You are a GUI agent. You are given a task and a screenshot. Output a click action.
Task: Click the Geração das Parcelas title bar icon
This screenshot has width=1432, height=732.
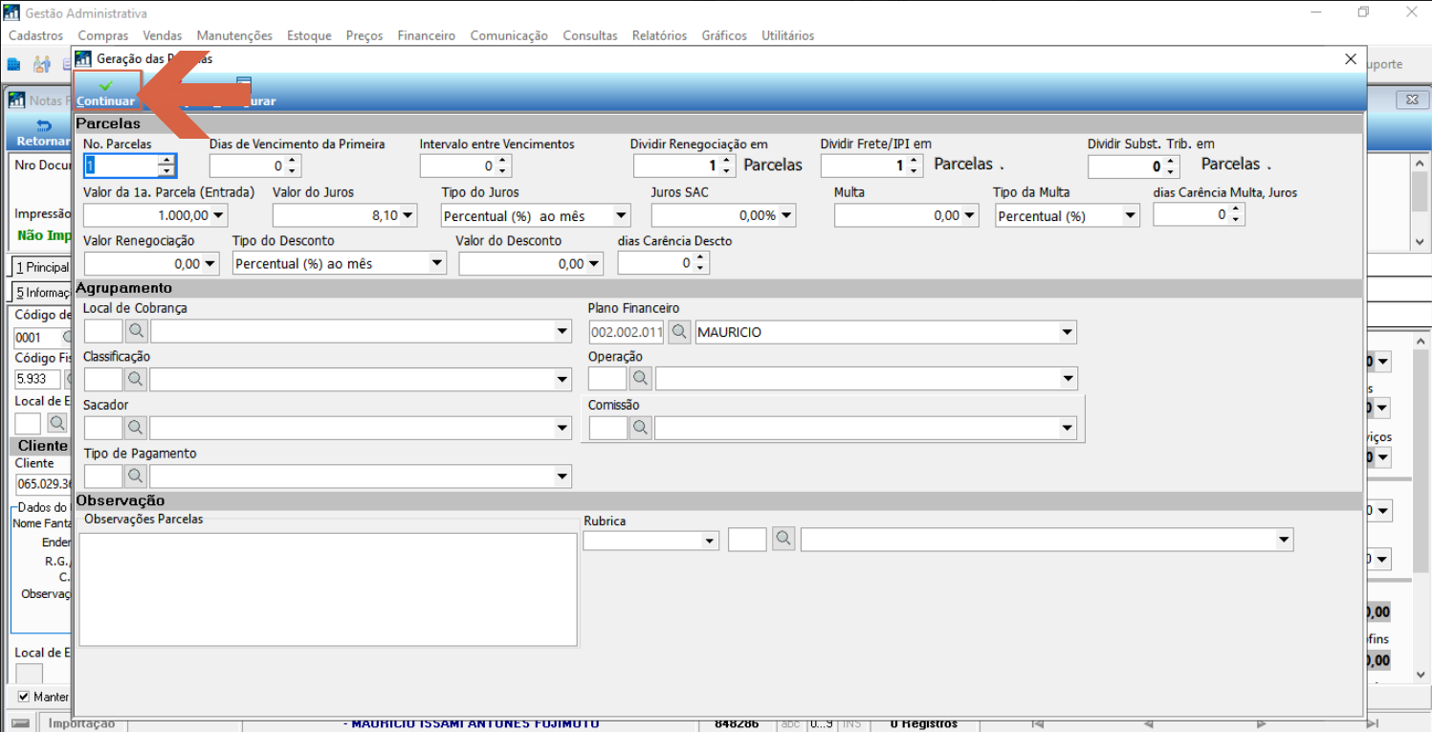click(83, 58)
